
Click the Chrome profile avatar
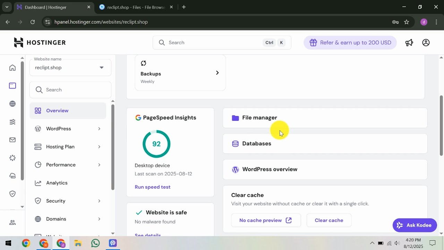[x=424, y=22]
